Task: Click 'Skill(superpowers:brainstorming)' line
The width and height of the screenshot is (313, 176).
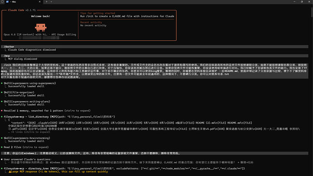Action: (27, 138)
